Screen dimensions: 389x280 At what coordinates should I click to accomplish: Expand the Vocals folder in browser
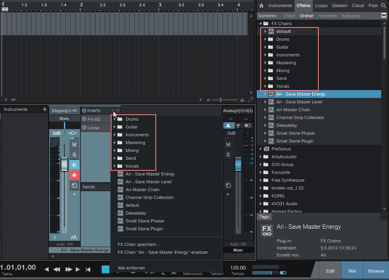(265, 86)
